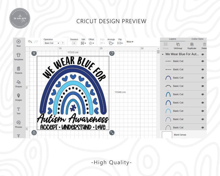The width and height of the screenshot is (220, 176).
Task: Hide the dark blue outer arch layer
Action: [x=203, y=78]
